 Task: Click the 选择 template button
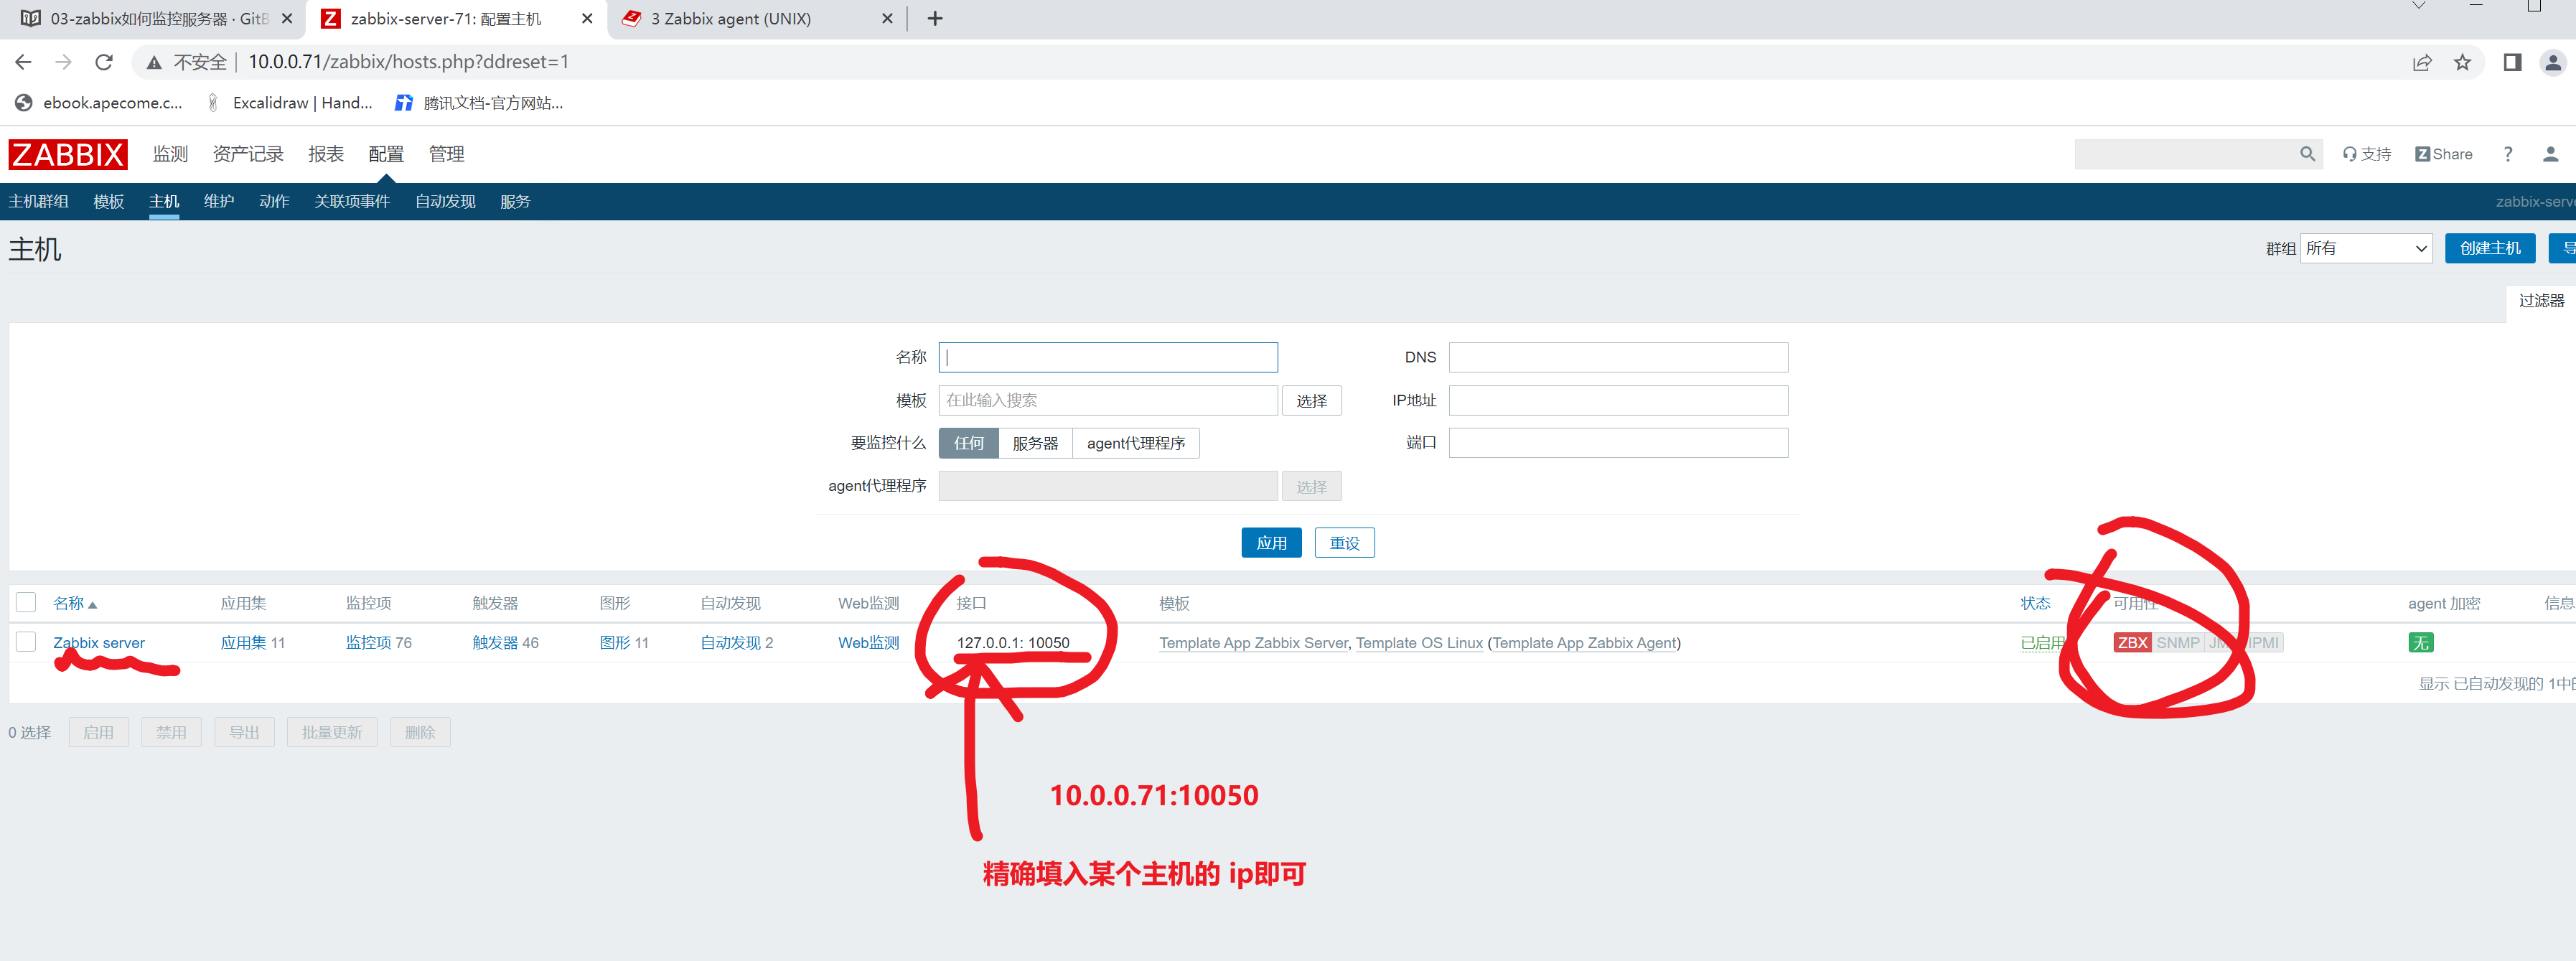[1312, 400]
